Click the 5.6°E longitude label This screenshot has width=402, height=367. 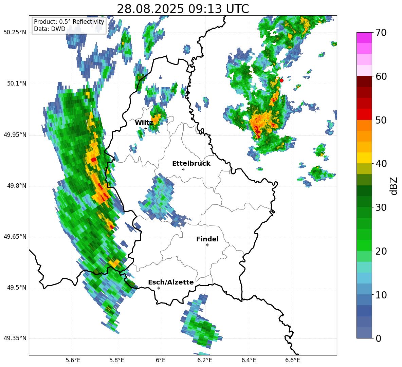(73, 360)
